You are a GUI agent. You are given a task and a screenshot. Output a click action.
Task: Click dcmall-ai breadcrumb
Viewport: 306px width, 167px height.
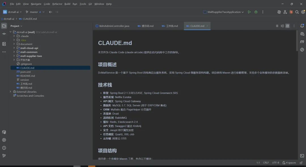tap(8, 19)
